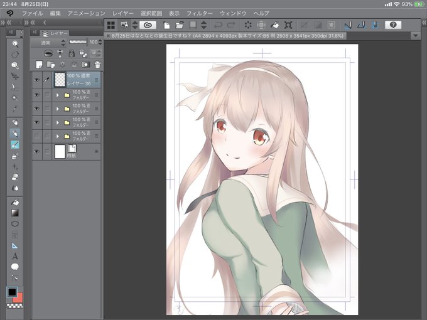Select the Rotate view tool
The image size is (427, 320).
pos(15,55)
